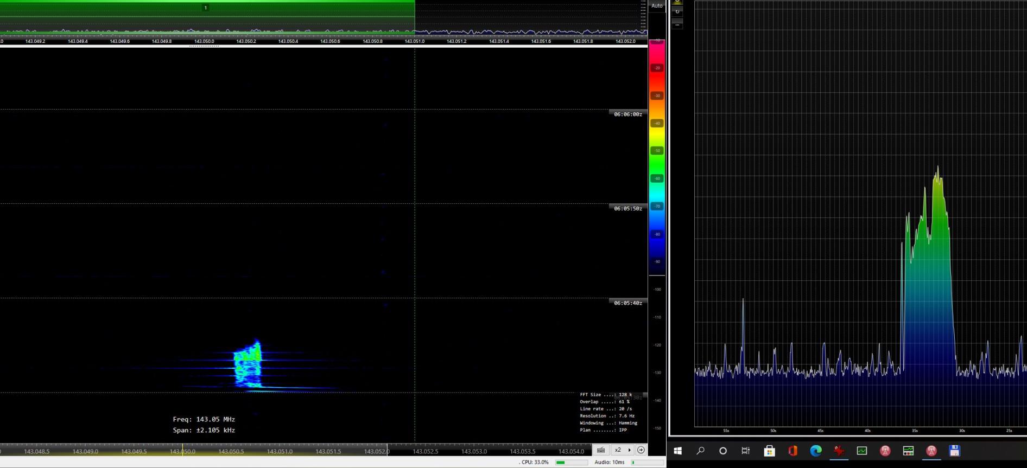
Task: Select the -20 tag on the color scale
Action: 657,68
